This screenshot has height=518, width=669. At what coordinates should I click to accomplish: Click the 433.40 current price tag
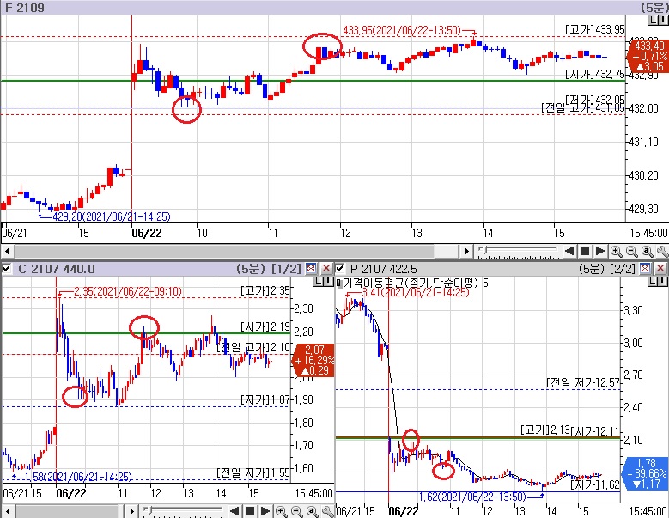[x=648, y=56]
